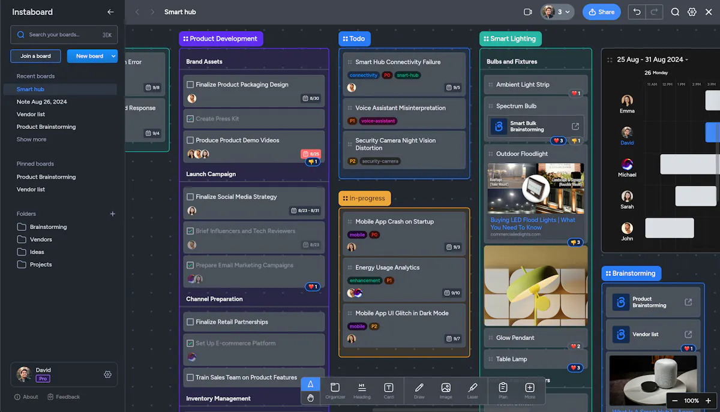Choose the Laser tool
This screenshot has height=412, width=720.
click(473, 391)
